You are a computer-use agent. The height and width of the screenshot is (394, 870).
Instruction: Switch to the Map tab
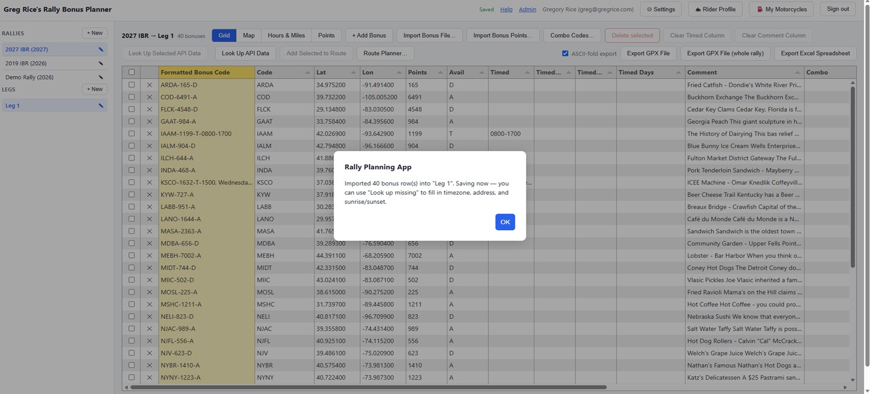(x=249, y=36)
